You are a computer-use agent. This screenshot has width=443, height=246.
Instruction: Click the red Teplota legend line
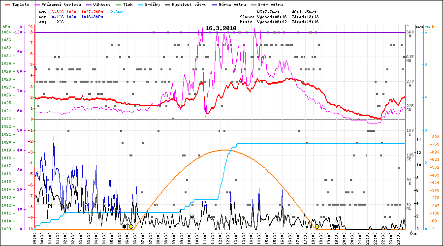tap(6, 4)
